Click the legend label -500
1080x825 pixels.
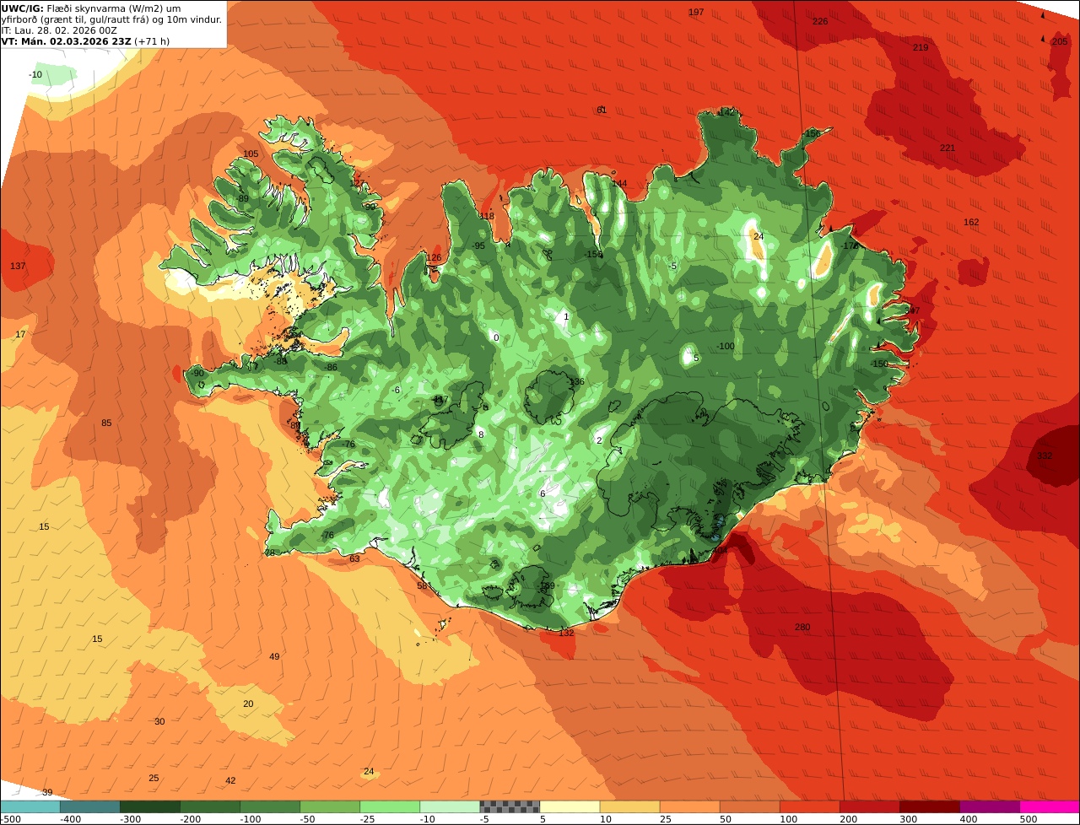[x=9, y=819]
